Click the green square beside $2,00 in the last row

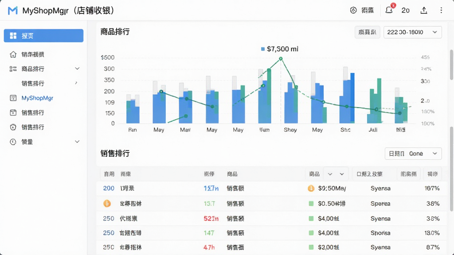311,247
